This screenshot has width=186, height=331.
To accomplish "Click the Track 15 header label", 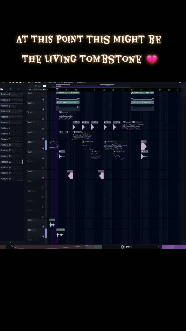I will tap(32, 230).
